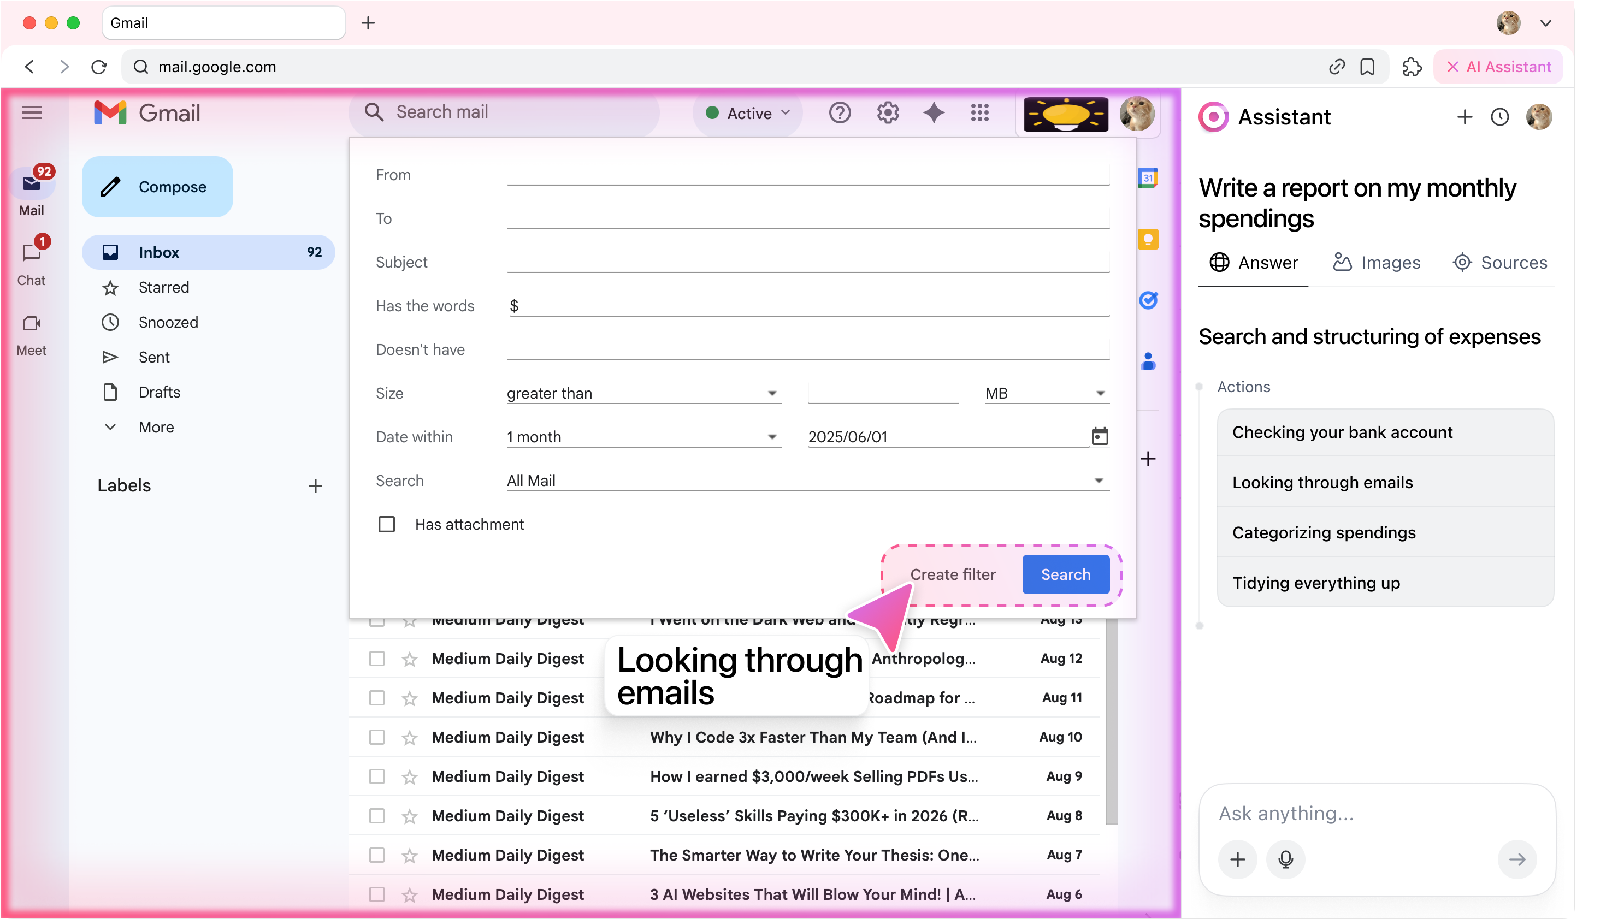
Task: Select the Aug 8 Medium Daily Digest email
Action: pyautogui.click(x=377, y=815)
